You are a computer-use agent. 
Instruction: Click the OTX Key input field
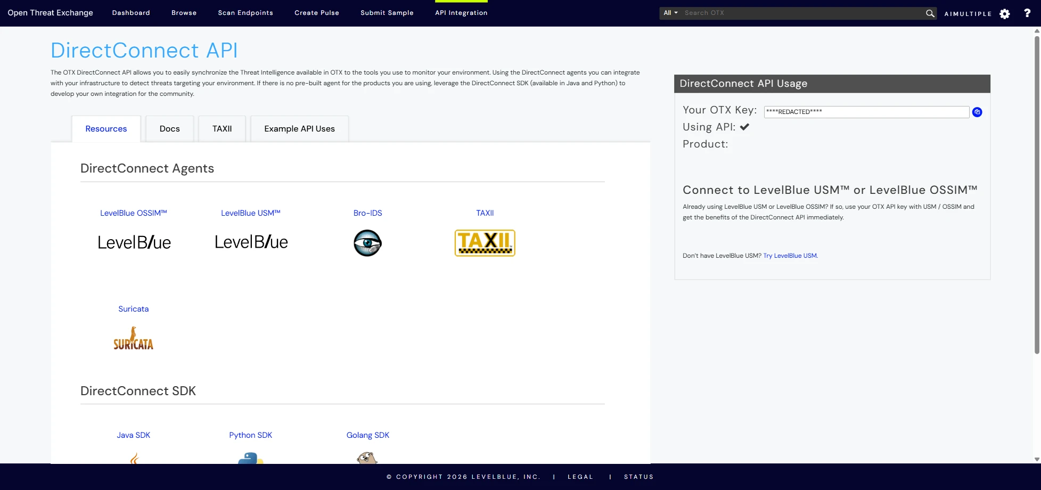[x=866, y=112]
